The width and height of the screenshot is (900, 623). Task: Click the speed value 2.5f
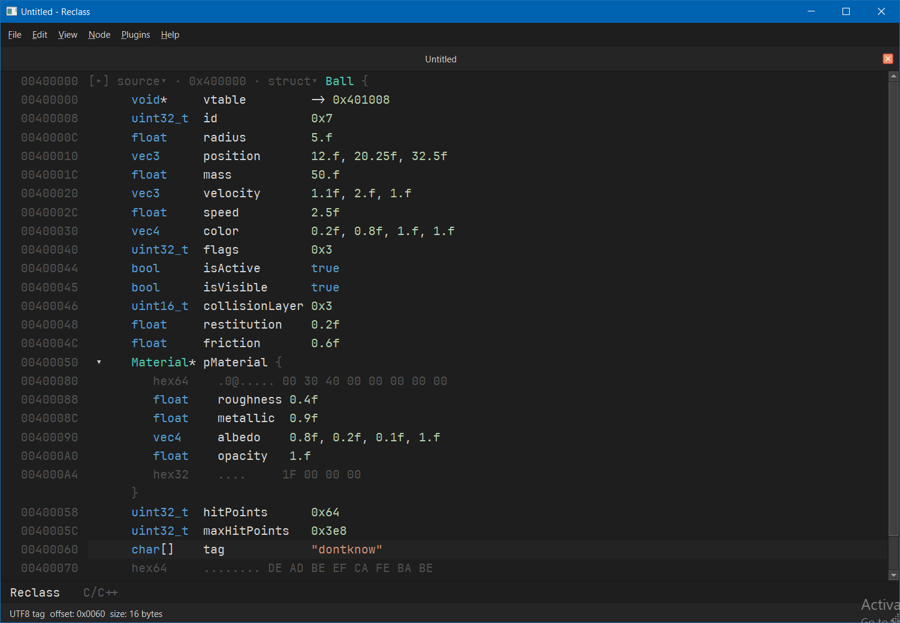(325, 212)
